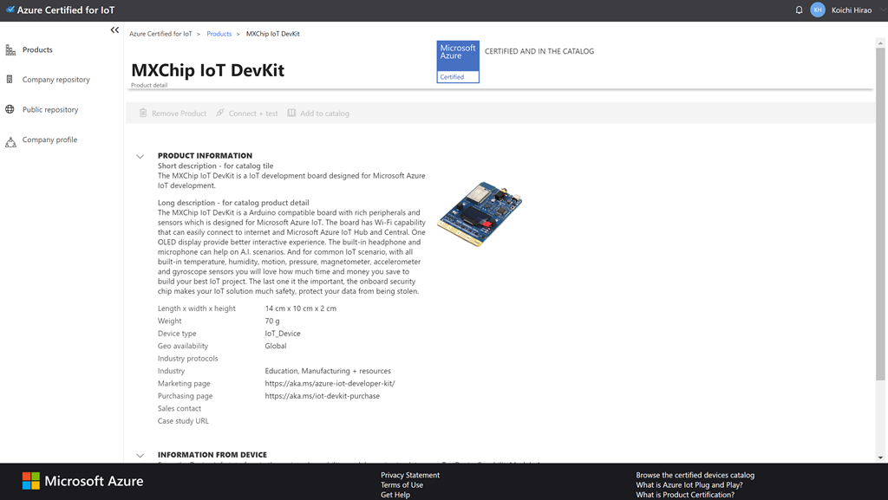888x500 pixels.
Task: Click the Sales contact label
Action: tap(180, 408)
